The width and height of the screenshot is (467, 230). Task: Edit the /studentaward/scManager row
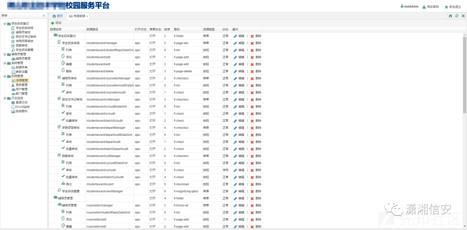[239, 99]
